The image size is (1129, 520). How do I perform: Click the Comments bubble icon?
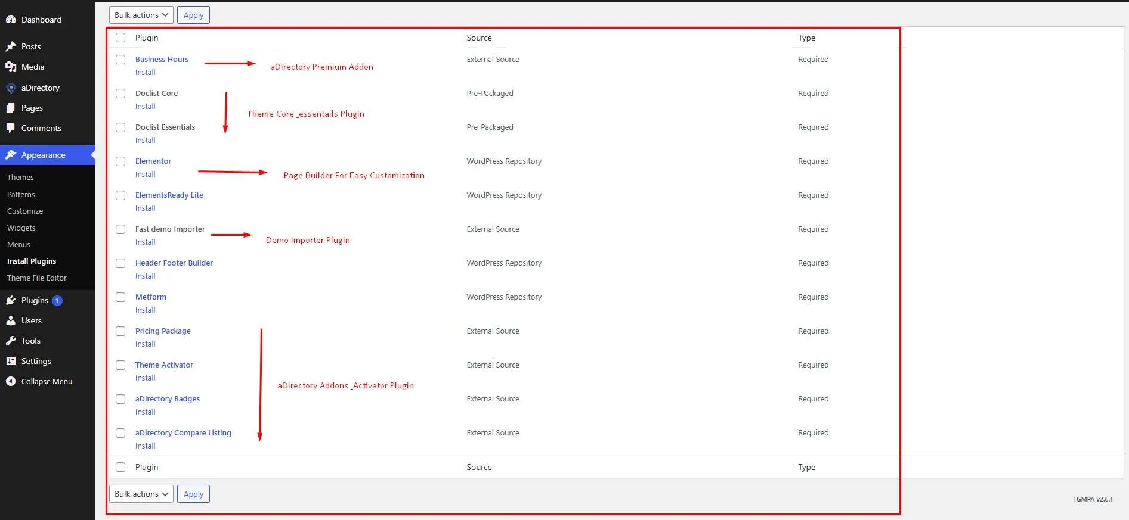coord(11,128)
